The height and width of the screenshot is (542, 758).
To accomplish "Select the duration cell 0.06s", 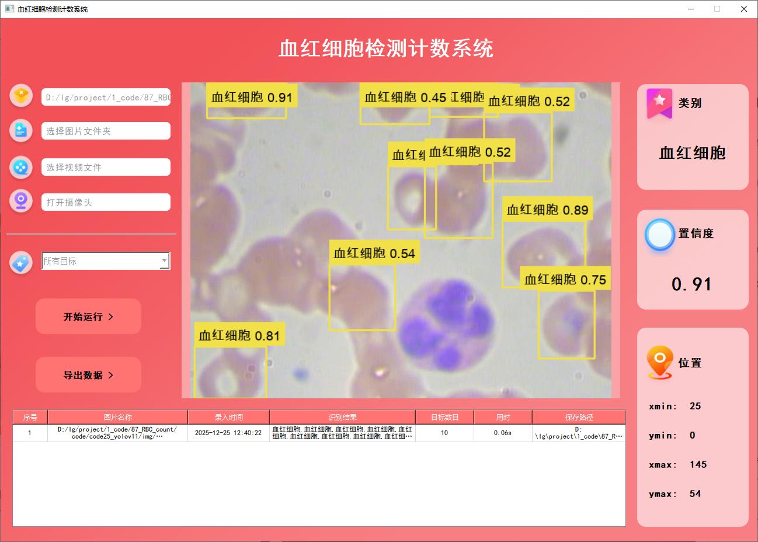I will (x=503, y=433).
